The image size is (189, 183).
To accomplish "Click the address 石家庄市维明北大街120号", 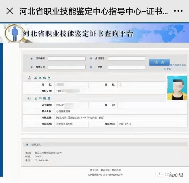I will (48, 153).
